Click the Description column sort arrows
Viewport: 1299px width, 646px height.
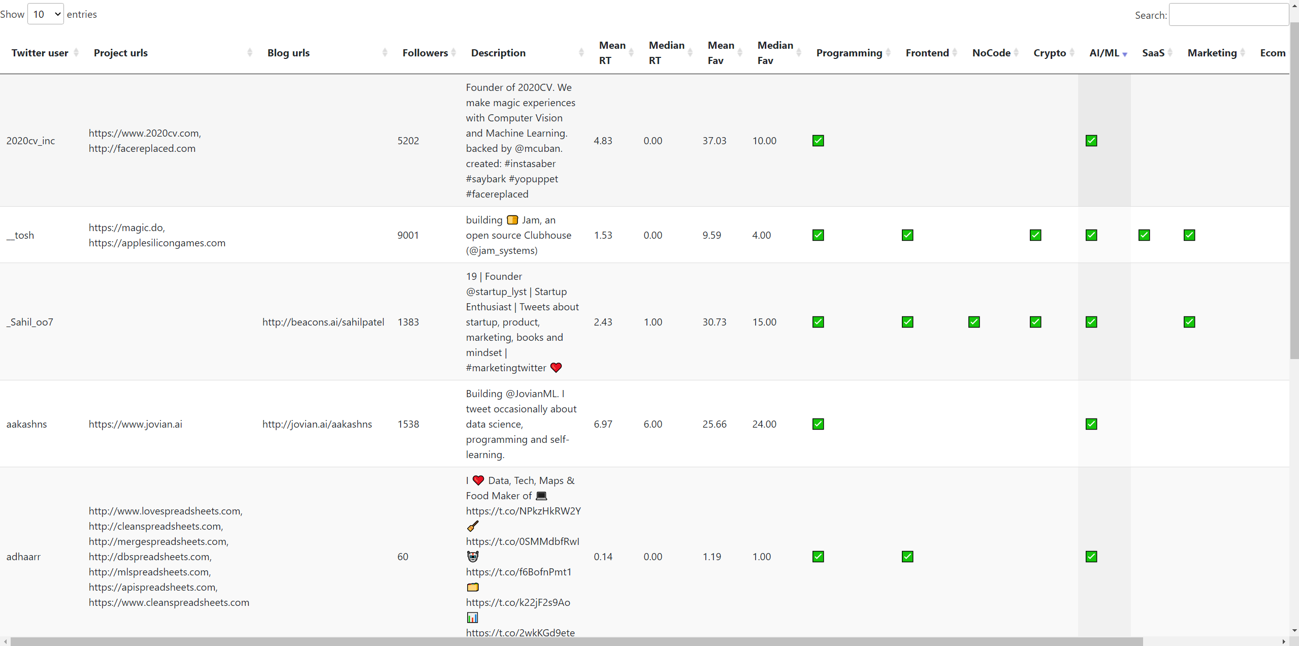coord(581,52)
